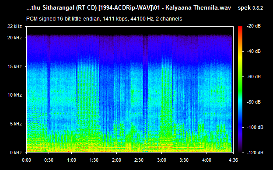Screen dimensions: 273x170
Task: Click the 1:00 time axis label
Action: pos(71,160)
